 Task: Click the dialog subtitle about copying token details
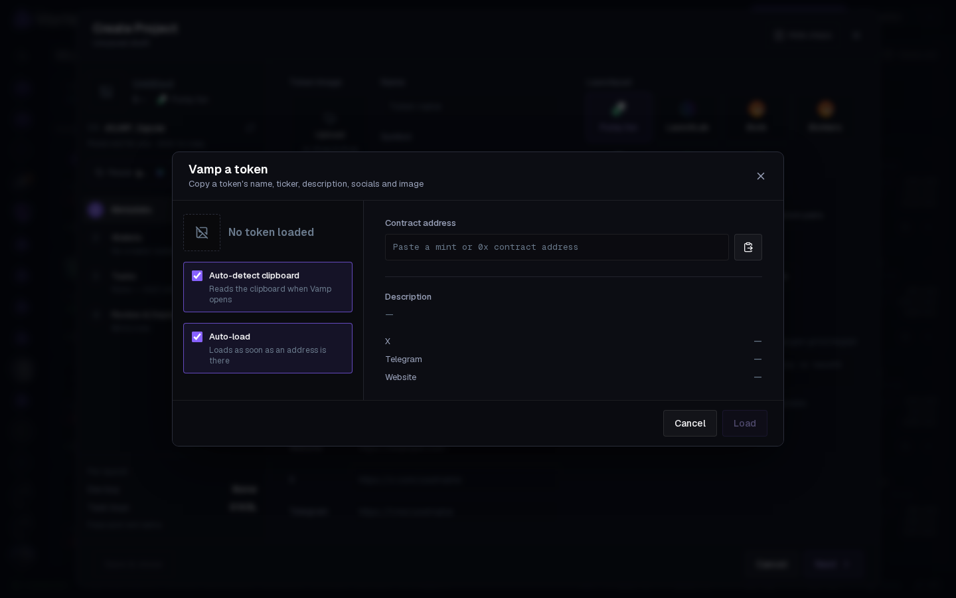(306, 184)
